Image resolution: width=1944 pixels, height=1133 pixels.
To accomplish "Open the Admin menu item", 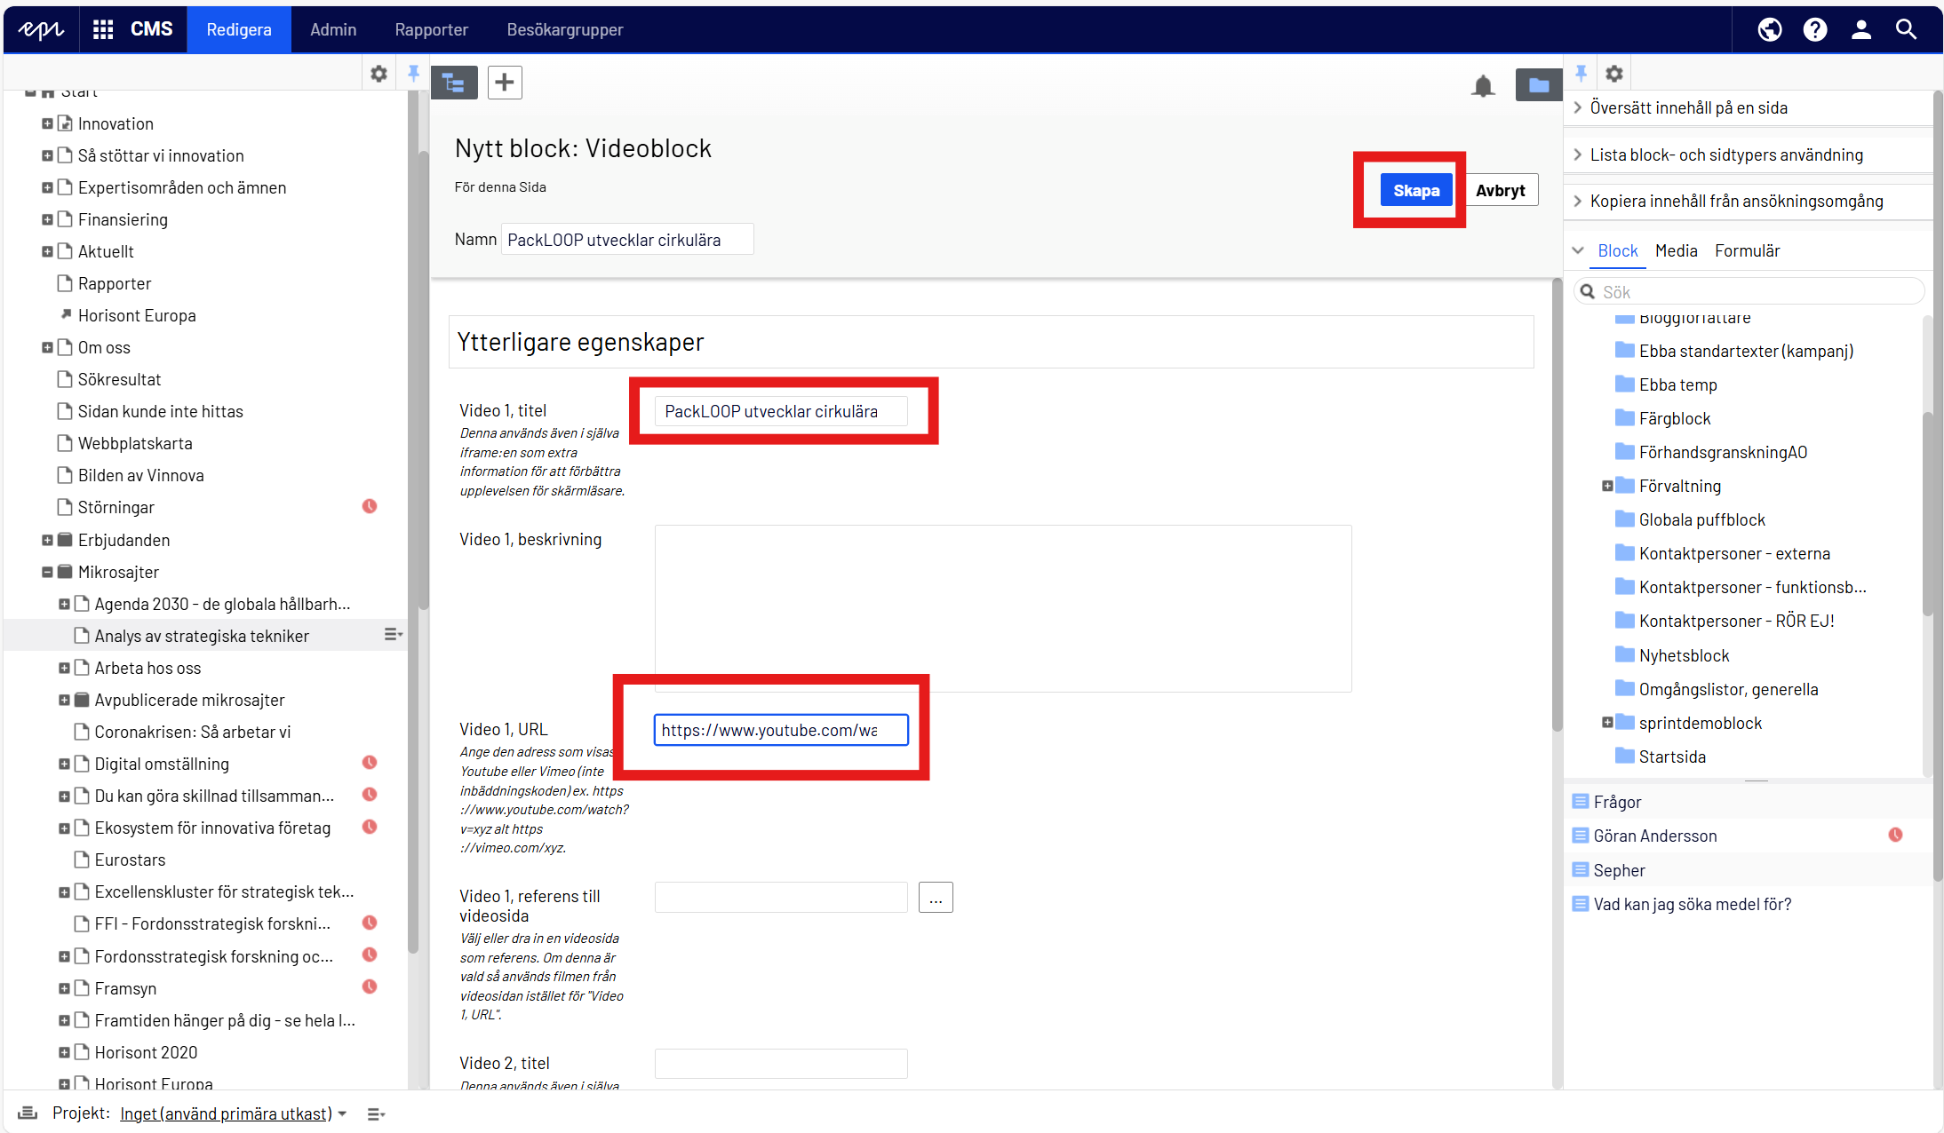I will click(x=333, y=29).
